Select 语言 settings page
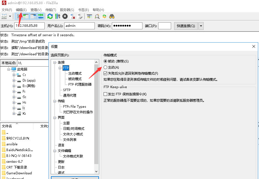Viewport: 259px width, 179px height. 61,145
